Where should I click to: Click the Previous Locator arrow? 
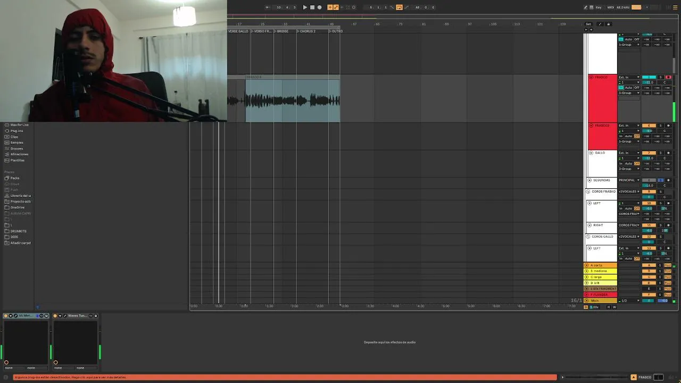coord(586,30)
